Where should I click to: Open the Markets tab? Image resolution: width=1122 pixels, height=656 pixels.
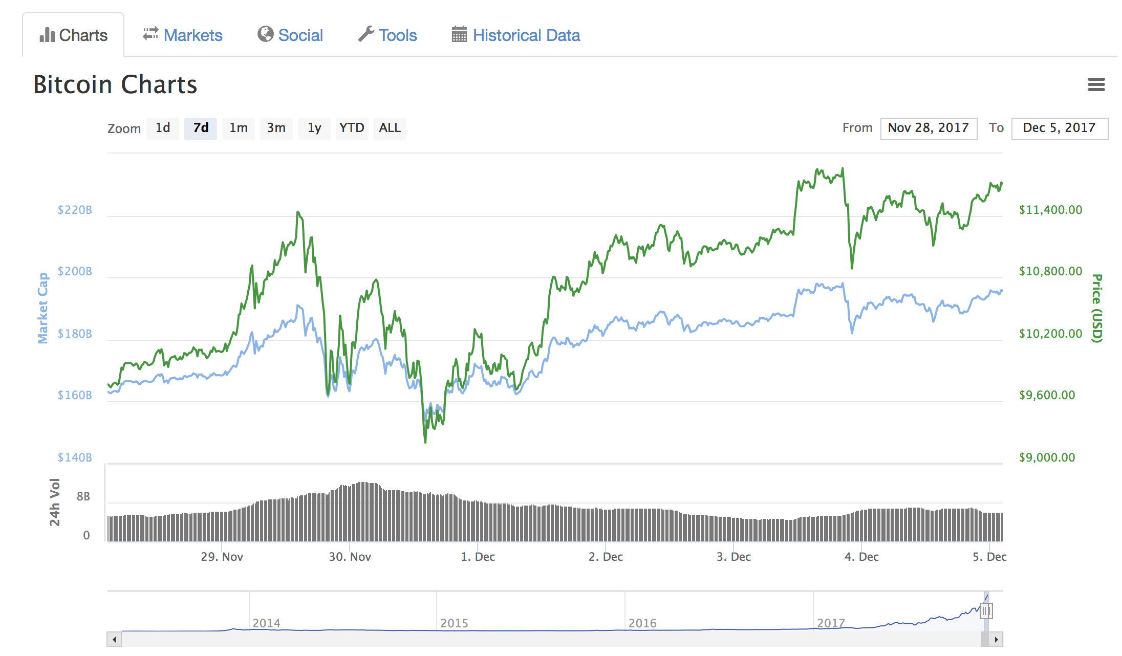point(182,35)
